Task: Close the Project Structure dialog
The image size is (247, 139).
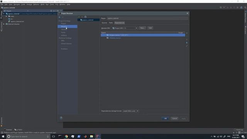Action: coord(187,14)
